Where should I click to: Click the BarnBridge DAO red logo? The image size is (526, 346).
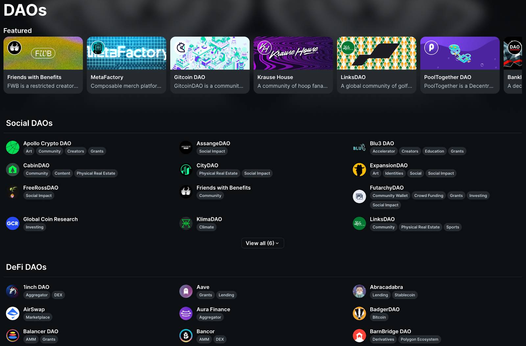359,335
